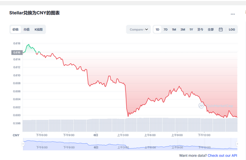The height and width of the screenshot is (160, 246).
Task: Switch to the 价格 tab
Action: (x=16, y=30)
